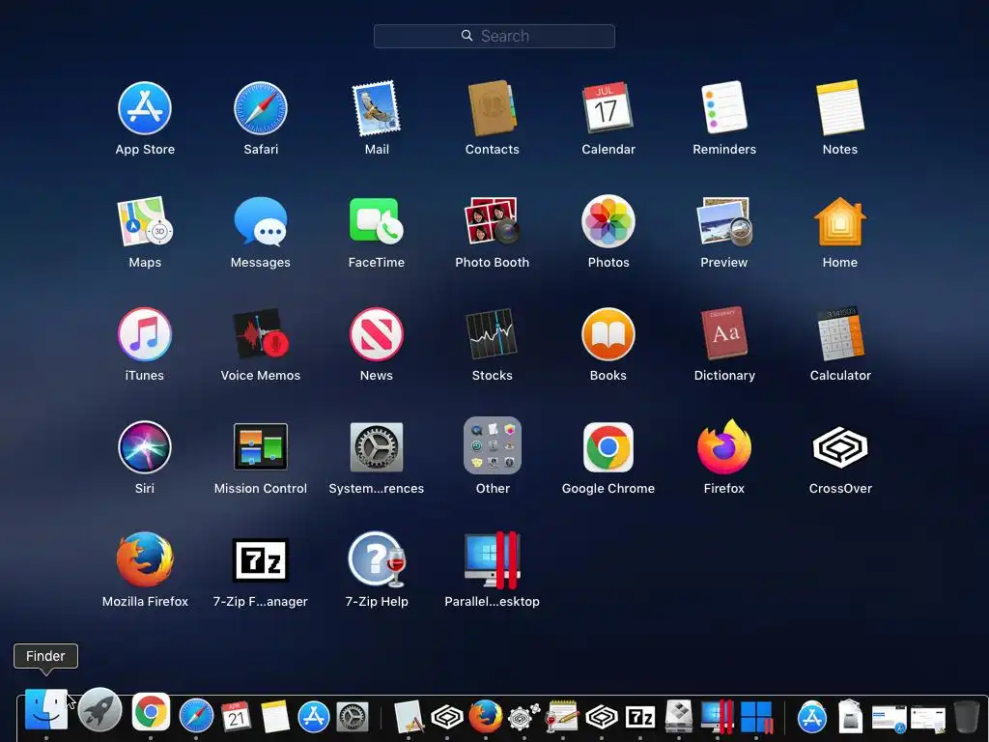Click the Launchpad rocket icon in Dock

(x=99, y=710)
